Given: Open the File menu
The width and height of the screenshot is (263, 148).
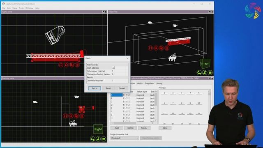Looking at the screenshot, I should pyautogui.click(x=3, y=8).
